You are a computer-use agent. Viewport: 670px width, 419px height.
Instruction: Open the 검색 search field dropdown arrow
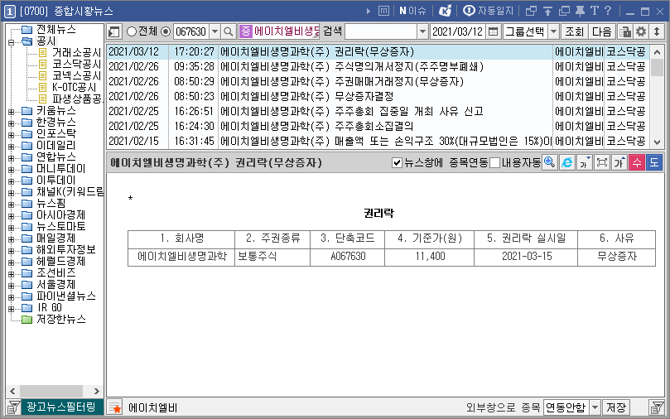422,31
